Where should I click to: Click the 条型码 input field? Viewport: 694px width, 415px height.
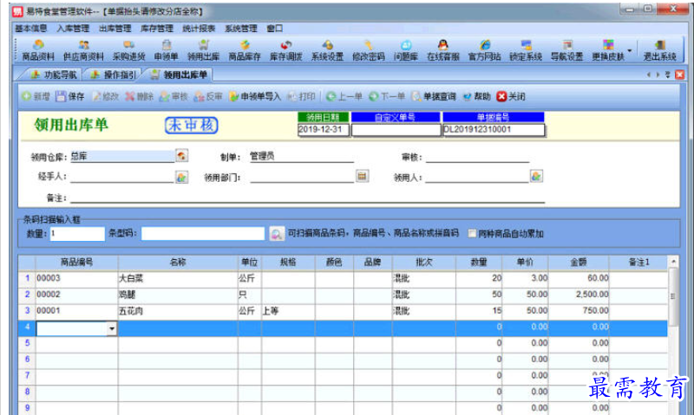point(202,234)
